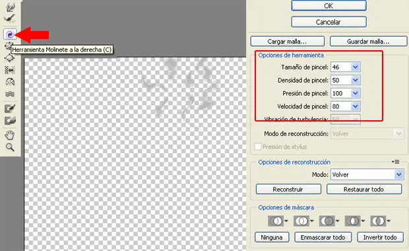Click the Enmascarar todo button
409x251 pixels.
point(323,237)
